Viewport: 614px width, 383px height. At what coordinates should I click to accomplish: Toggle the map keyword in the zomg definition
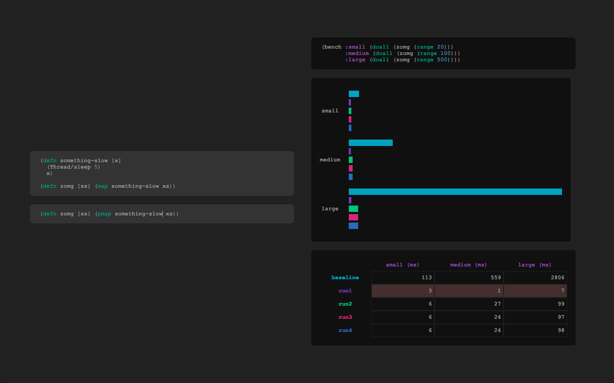click(x=102, y=186)
